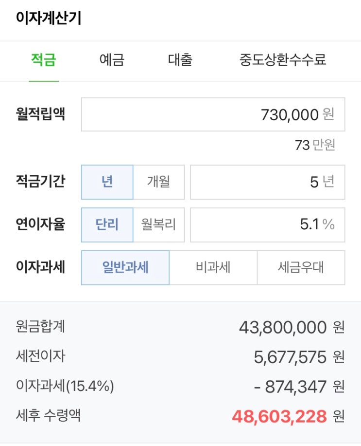
Task: Select the 대출 tab
Action: 180,60
